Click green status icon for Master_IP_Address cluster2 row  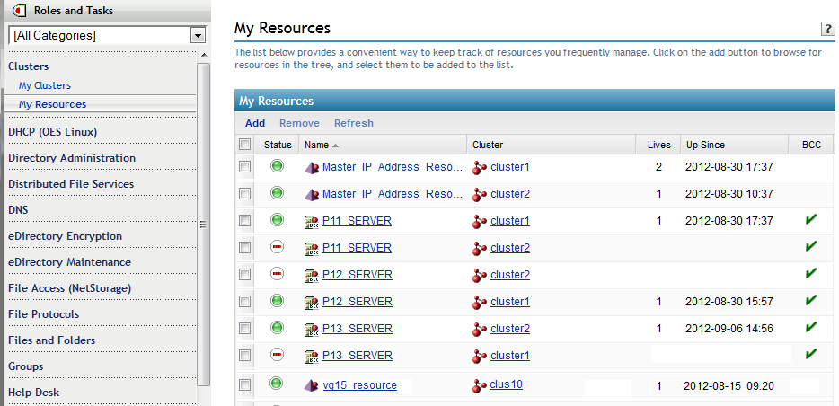tap(277, 192)
